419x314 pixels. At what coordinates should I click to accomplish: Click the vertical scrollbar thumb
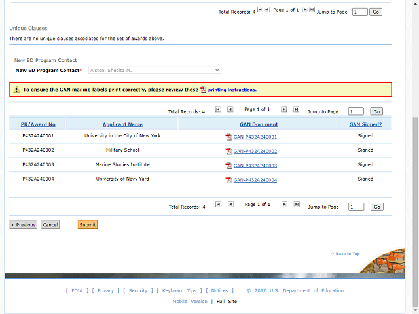416,211
